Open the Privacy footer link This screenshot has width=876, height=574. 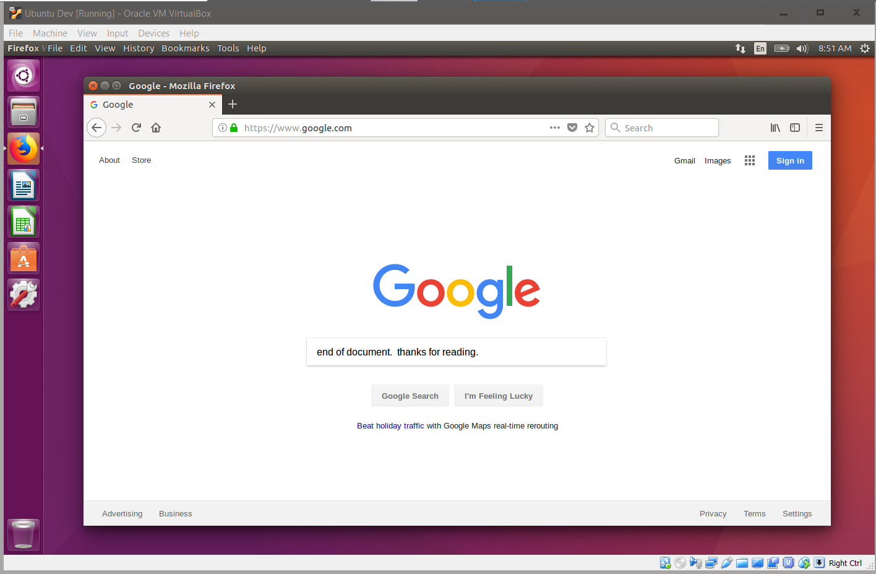pyautogui.click(x=713, y=514)
